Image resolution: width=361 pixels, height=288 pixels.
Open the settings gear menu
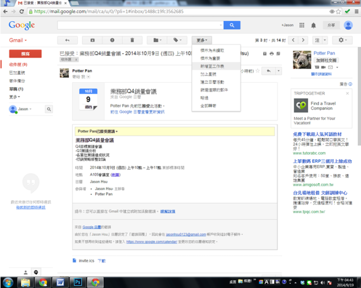(342, 40)
